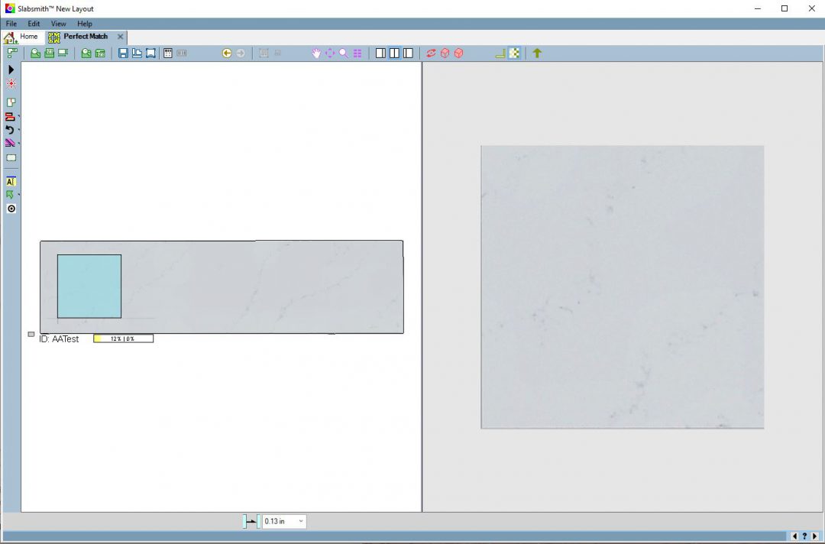Toggle the checkerboard pattern button
The height and width of the screenshot is (544, 825).
[515, 53]
